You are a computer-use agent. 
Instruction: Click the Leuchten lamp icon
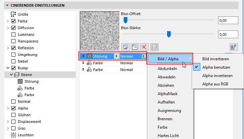(x=13, y=135)
